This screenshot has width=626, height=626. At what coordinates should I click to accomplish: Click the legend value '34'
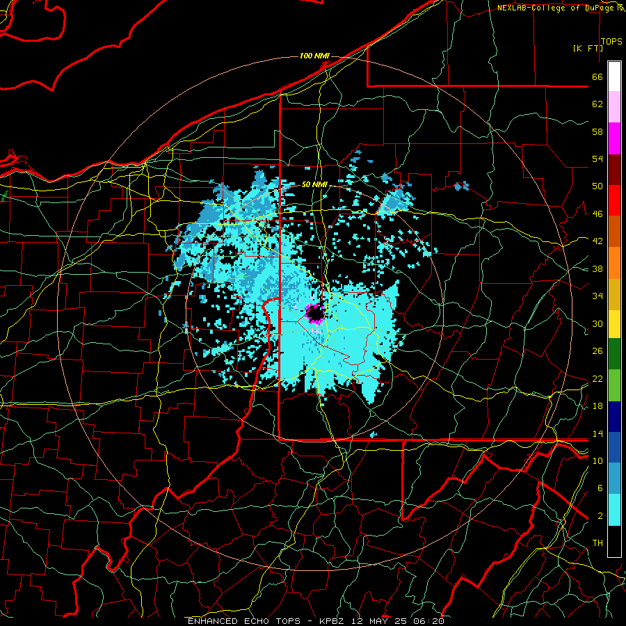click(x=597, y=296)
